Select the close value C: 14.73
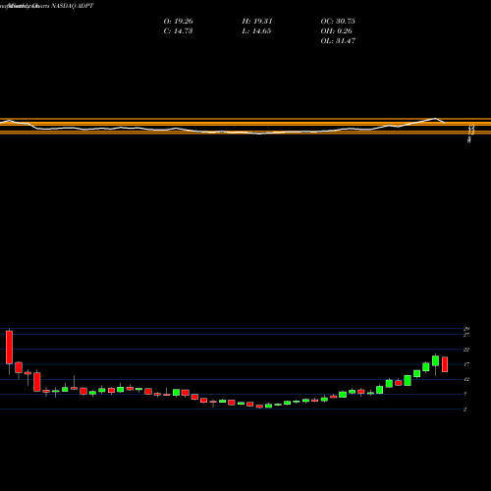This screenshot has width=491, height=491. coord(178,30)
